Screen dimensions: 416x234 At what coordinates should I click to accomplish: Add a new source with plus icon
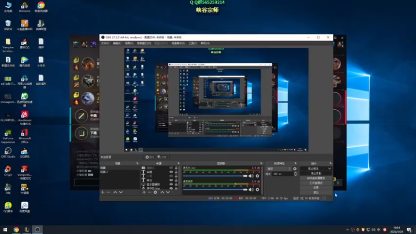[x=144, y=192]
